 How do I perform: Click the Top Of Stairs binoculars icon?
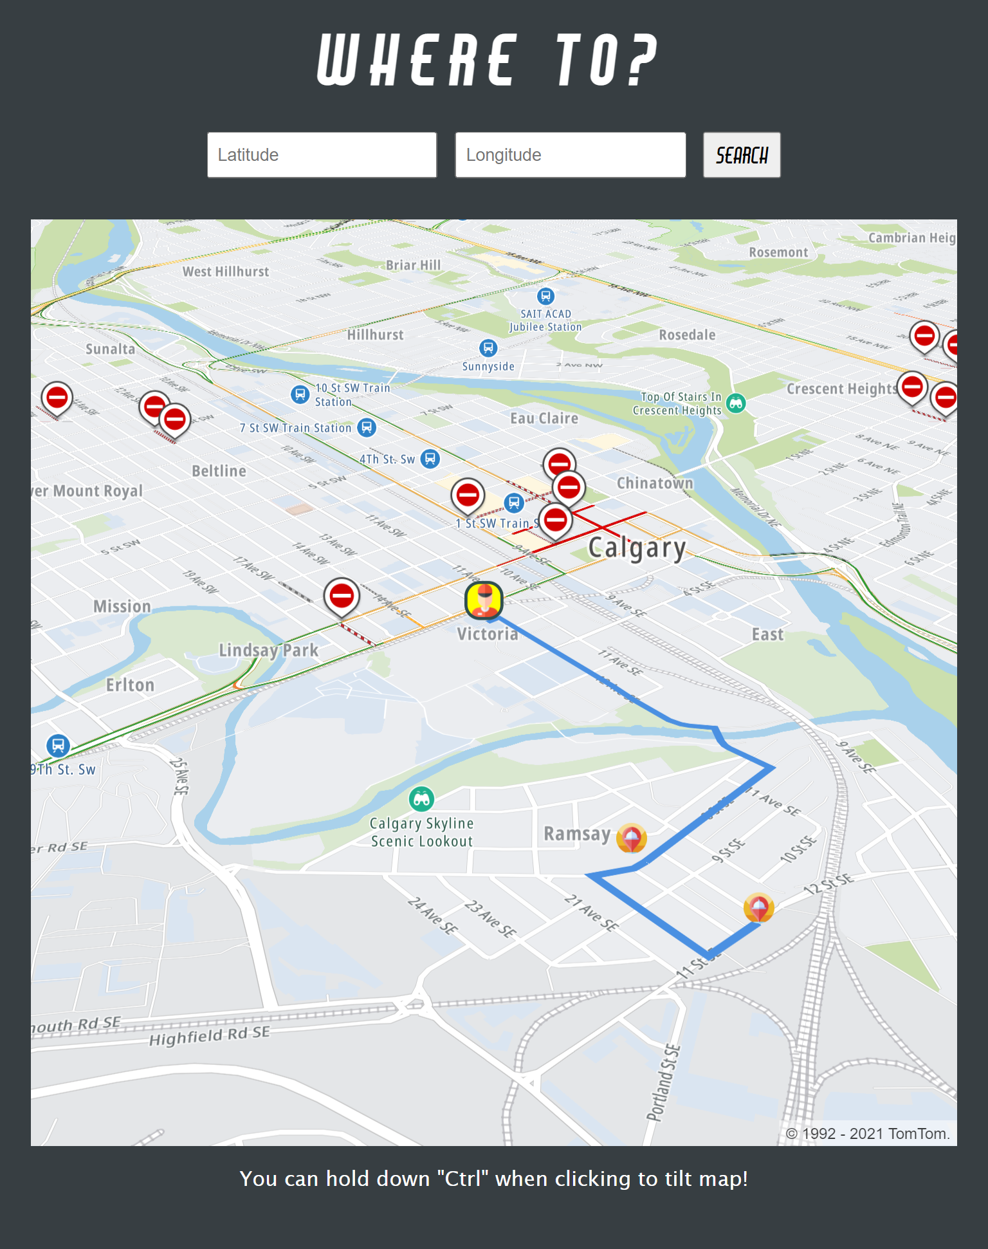click(x=736, y=403)
